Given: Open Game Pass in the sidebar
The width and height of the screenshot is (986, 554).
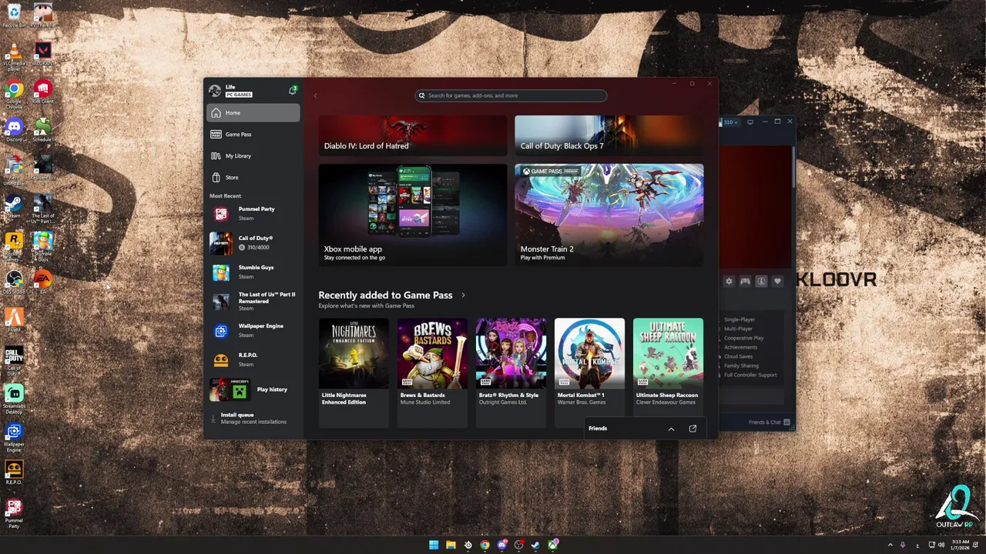Looking at the screenshot, I should pyautogui.click(x=253, y=135).
